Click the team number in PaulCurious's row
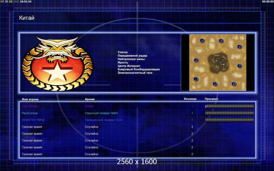 [x=192, y=113]
